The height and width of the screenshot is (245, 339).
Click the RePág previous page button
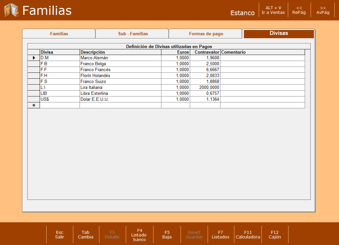[x=299, y=10]
